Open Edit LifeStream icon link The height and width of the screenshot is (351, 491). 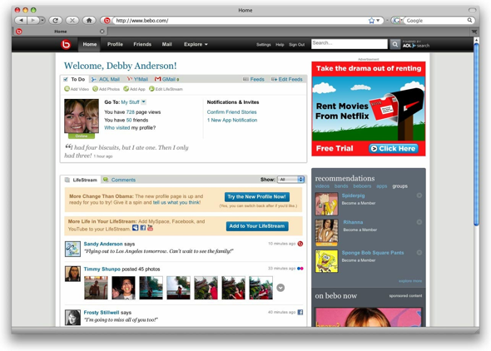151,89
